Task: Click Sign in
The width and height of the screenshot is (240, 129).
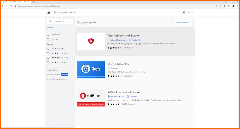Action: [x=190, y=12]
